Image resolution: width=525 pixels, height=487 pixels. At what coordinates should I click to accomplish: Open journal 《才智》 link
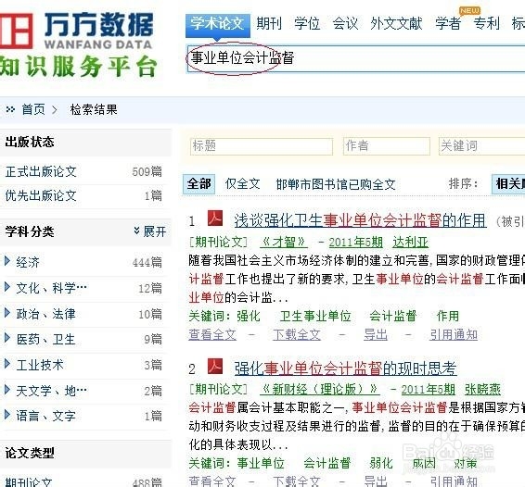[284, 242]
